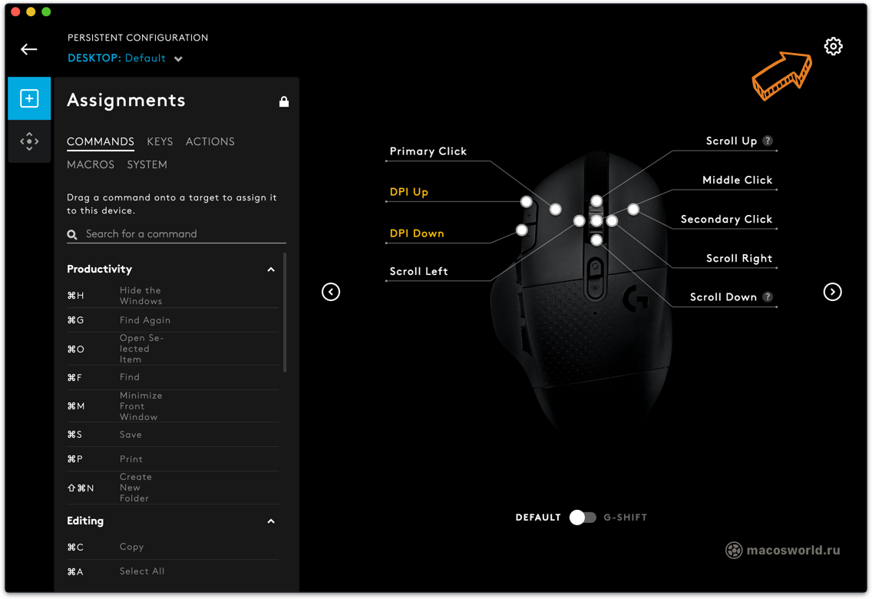Switch to the COMMANDS tab
The width and height of the screenshot is (872, 599).
tap(101, 141)
